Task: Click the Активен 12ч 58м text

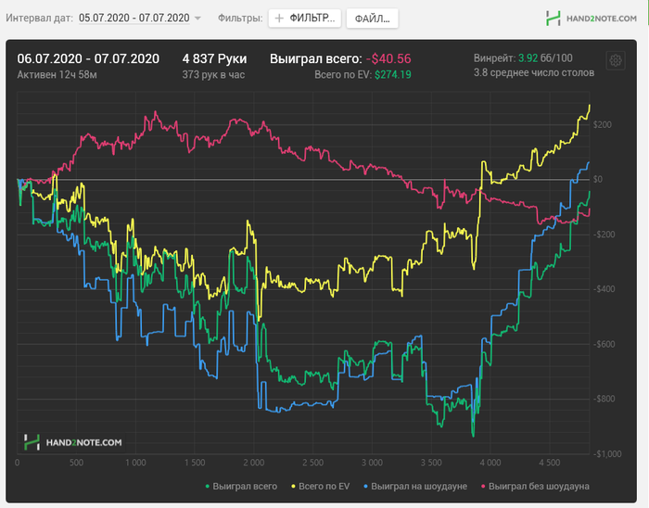Action: tap(57, 75)
